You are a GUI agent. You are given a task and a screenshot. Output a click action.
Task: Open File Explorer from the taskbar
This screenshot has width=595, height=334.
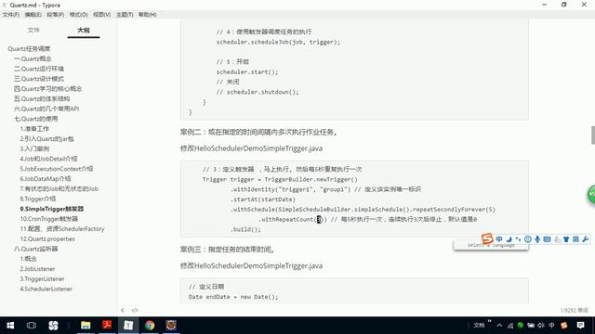[x=86, y=326]
